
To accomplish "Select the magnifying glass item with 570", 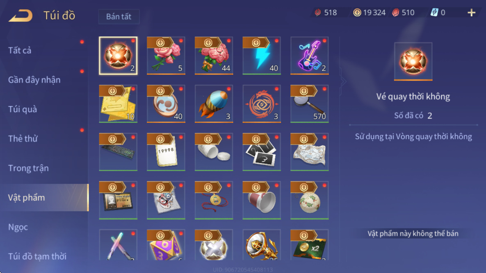I will 309,104.
